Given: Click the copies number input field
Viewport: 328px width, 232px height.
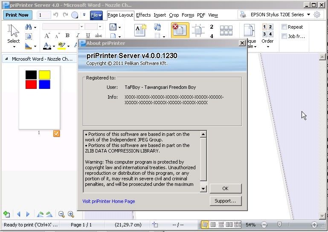Looking at the screenshot, I should tap(44, 15).
